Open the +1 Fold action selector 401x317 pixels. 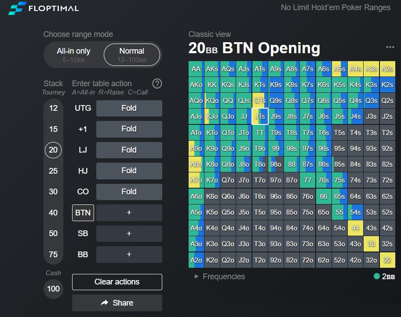click(x=129, y=129)
